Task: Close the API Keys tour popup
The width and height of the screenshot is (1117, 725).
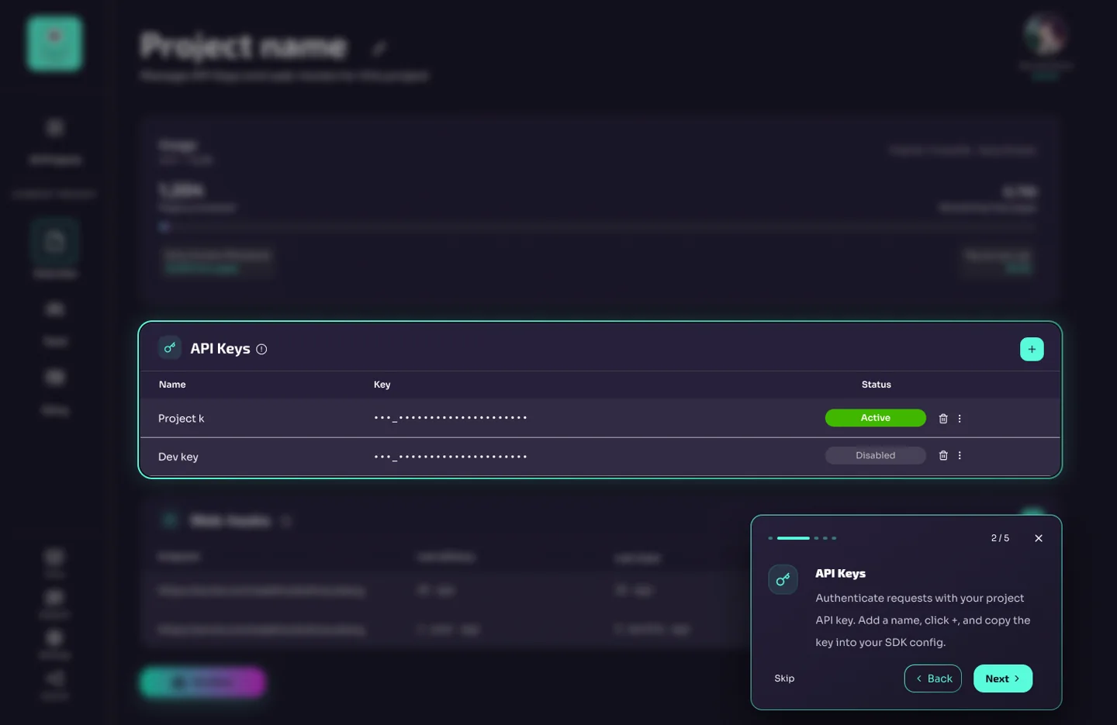Action: [1039, 538]
